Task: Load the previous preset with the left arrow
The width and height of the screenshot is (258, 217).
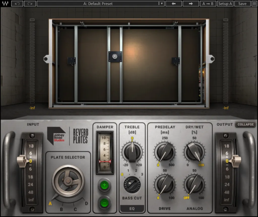Action: tap(174, 4)
